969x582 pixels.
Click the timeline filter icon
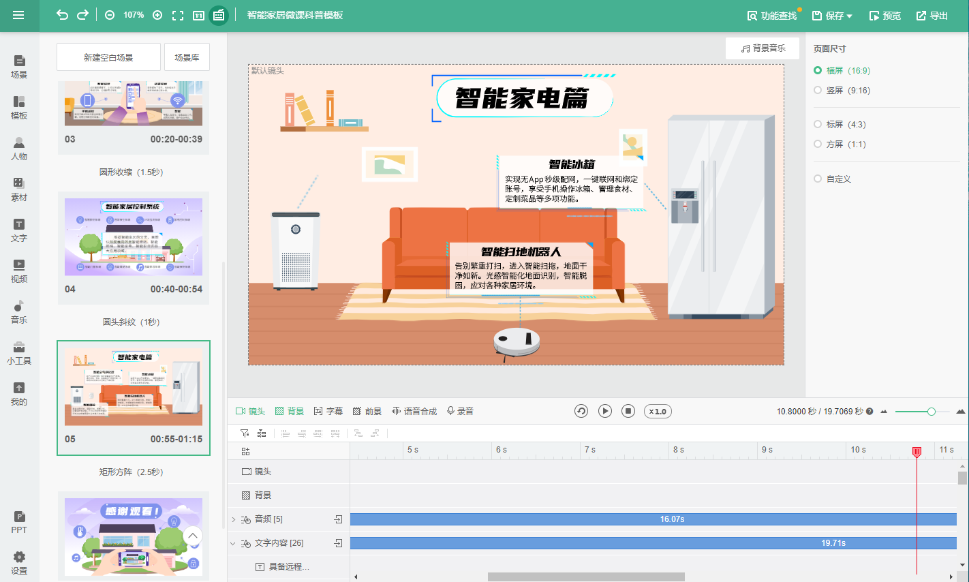point(245,433)
